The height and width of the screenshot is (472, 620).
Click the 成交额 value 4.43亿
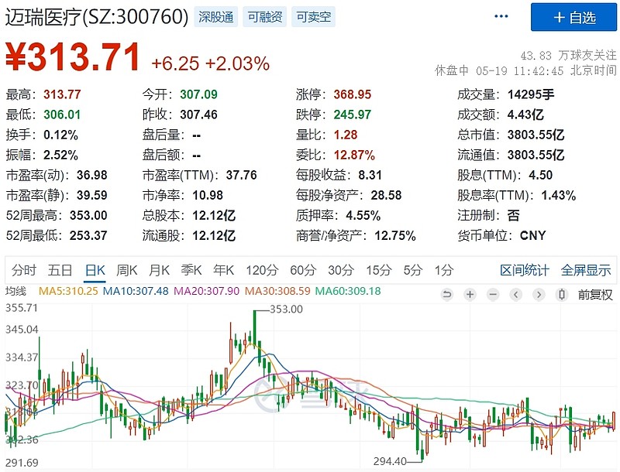pos(525,115)
